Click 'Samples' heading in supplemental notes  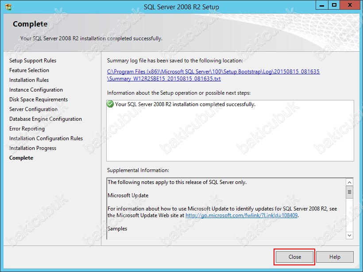117,229
